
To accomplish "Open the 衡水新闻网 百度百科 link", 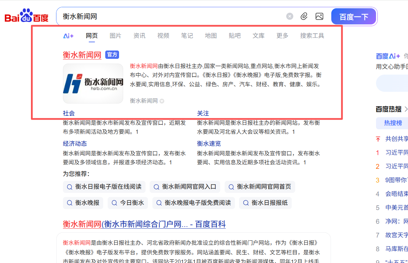I will 144,224.
